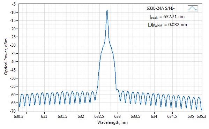The width and height of the screenshot is (209, 129).
Task: Click the -20 optical power tick label
Action: point(13,29)
